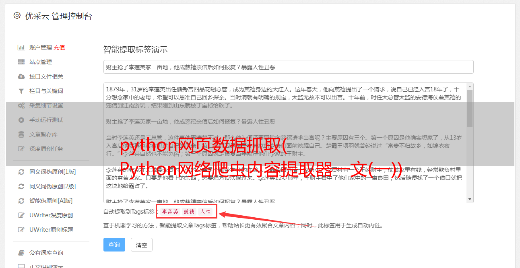Click the gear icon beside 优采云 管理控制台

[x=17, y=16]
